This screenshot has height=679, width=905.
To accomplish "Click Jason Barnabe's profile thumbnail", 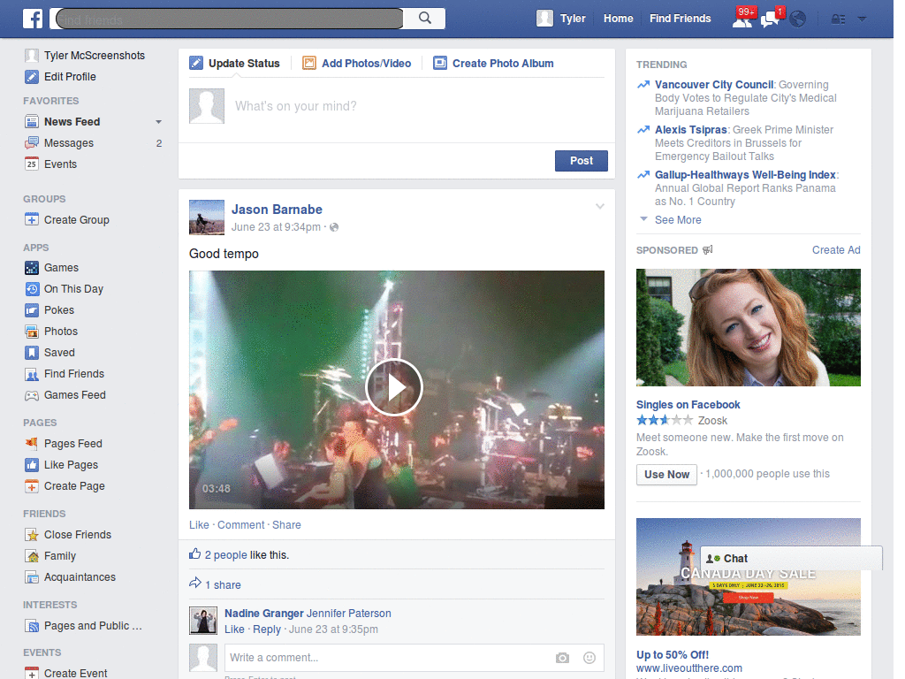I will coord(207,217).
